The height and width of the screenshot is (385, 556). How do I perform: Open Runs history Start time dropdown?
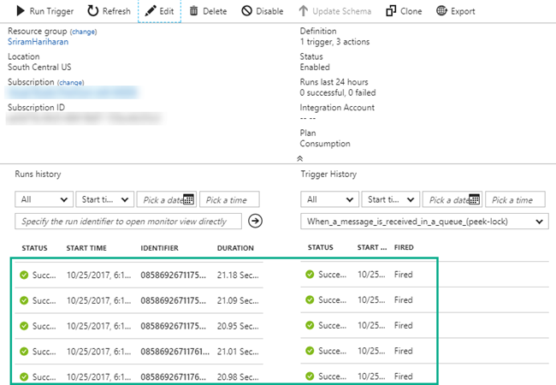105,199
